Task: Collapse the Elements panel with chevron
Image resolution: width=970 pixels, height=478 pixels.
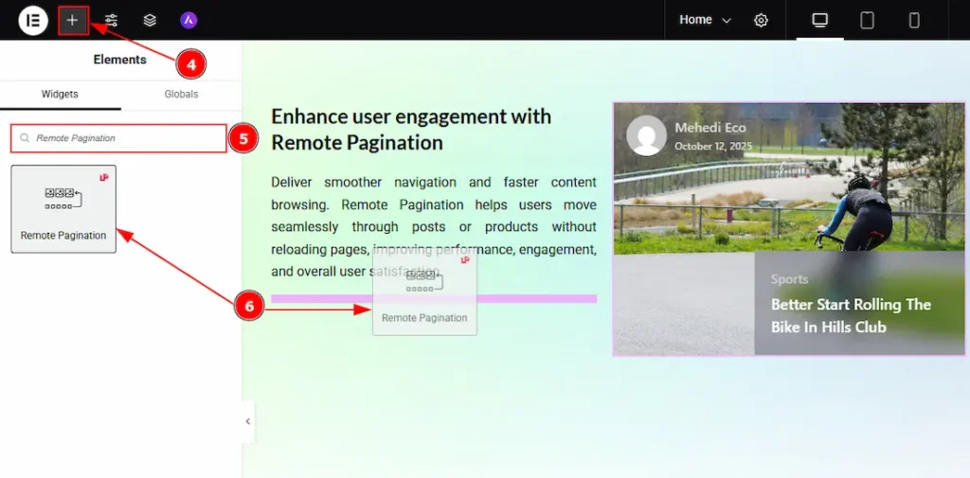Action: point(248,421)
